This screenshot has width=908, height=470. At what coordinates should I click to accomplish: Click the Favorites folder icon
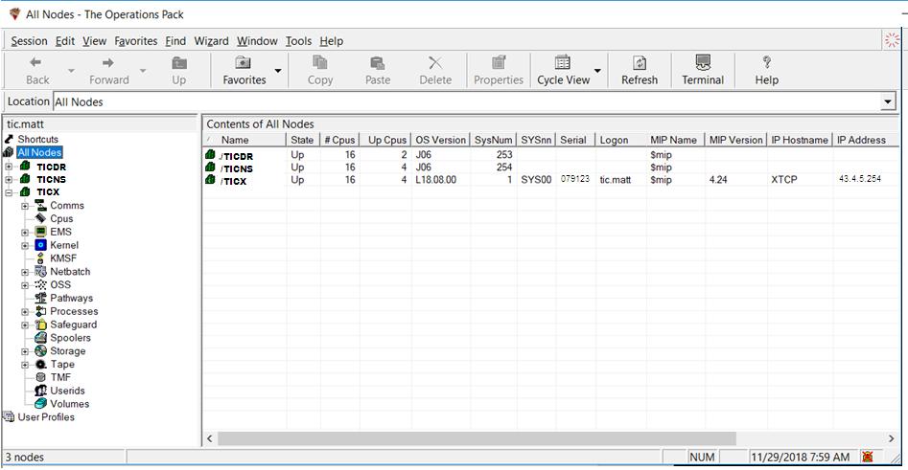[x=244, y=63]
